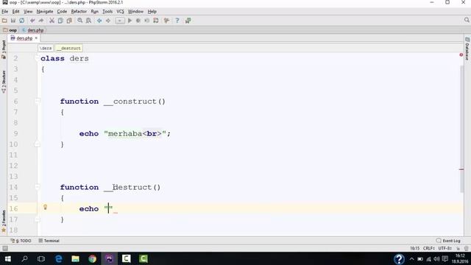The width and height of the screenshot is (471, 265).
Task: Open the UTF-8 encoding selector
Action: (x=445, y=249)
